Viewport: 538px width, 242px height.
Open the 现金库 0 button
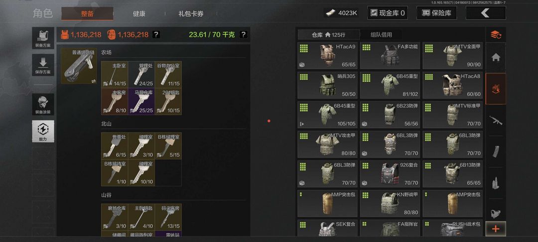[x=388, y=13]
